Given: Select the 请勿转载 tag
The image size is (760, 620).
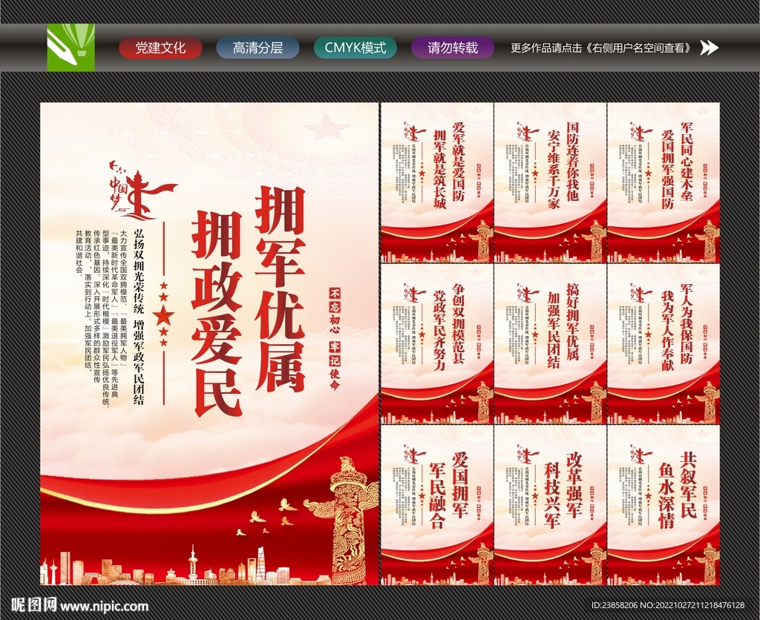Looking at the screenshot, I should [x=453, y=47].
